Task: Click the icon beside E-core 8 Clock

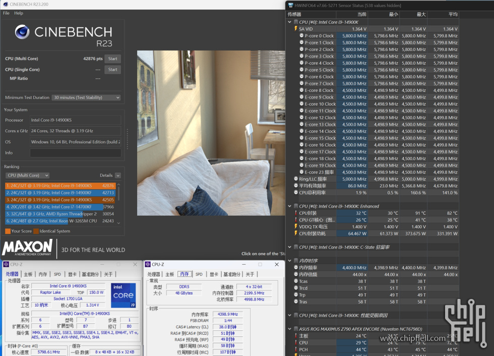Action: pos(301,90)
